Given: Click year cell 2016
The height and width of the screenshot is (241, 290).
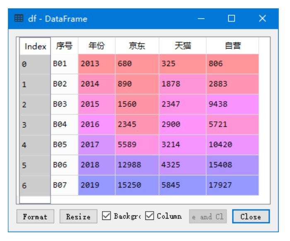Looking at the screenshot, I should (x=97, y=124).
